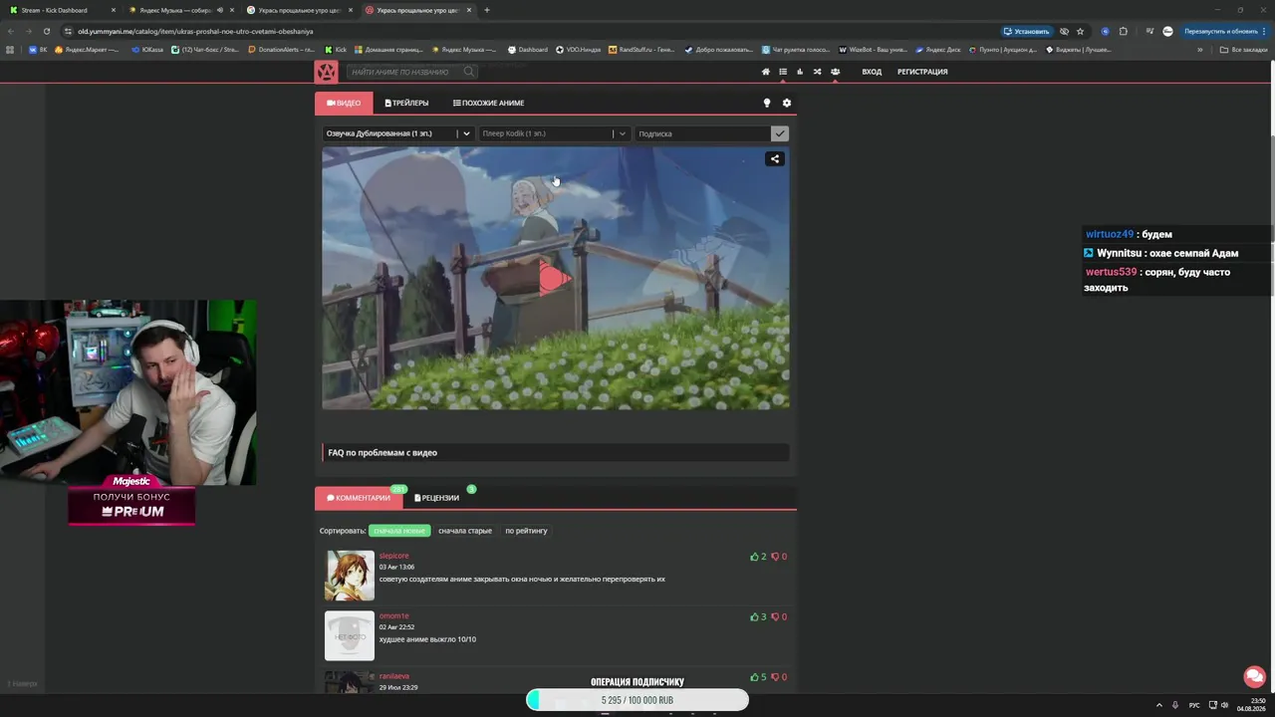Open the Dashboard bookmark

pyautogui.click(x=528, y=49)
